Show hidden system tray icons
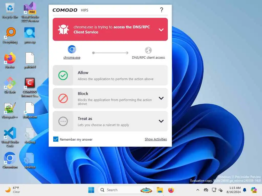Image resolution: width=262 pixels, height=196 pixels. pos(198,190)
